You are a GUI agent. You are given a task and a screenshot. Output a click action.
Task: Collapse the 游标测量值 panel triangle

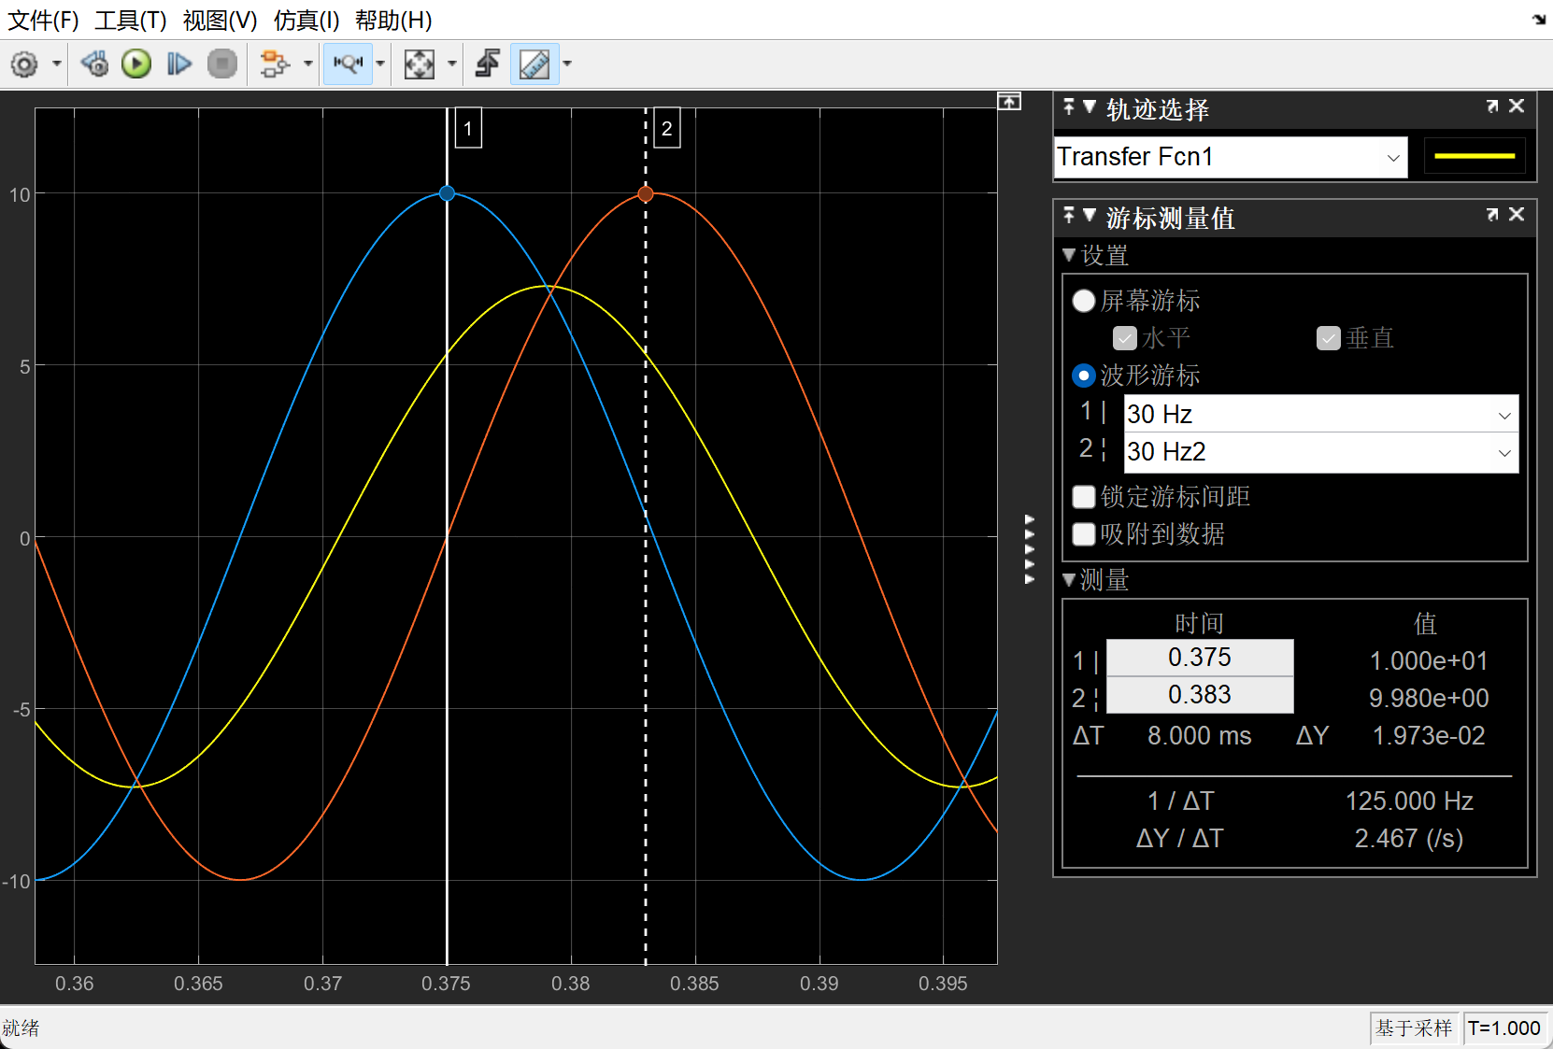coord(1090,215)
